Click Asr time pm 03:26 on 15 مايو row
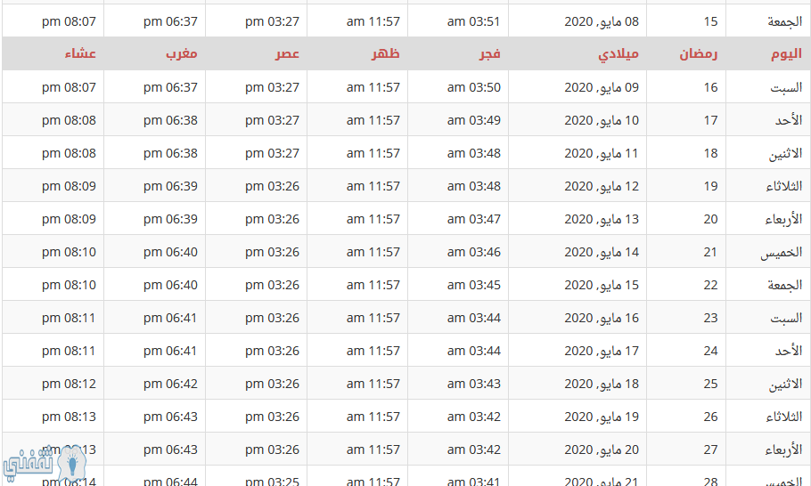This screenshot has height=486, width=811. 272,285
